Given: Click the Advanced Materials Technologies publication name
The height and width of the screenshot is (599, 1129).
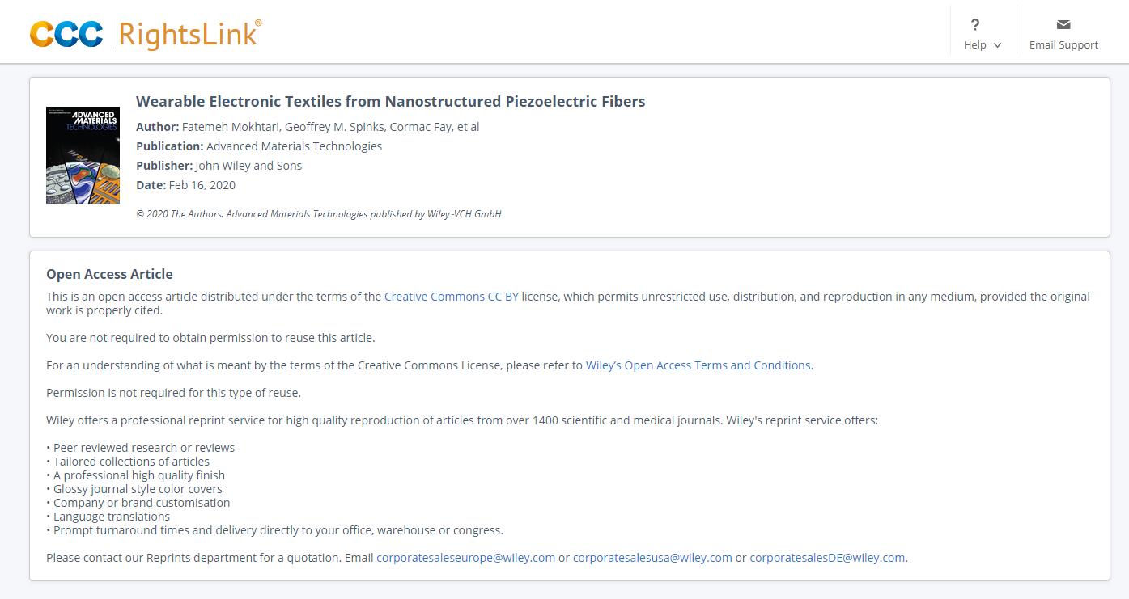Looking at the screenshot, I should (294, 146).
